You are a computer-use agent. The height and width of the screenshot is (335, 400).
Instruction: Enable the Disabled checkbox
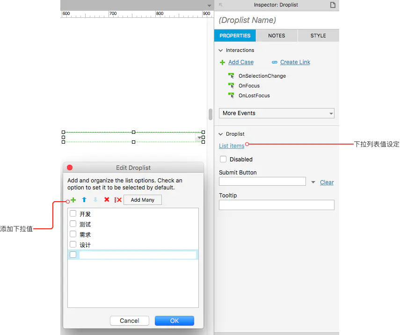click(x=223, y=159)
